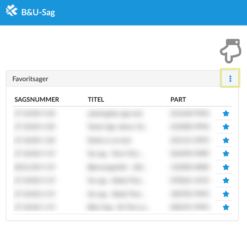Image resolution: width=247 pixels, height=230 pixels.
Task: Click the fifth row's blue star icon
Action: click(x=226, y=167)
